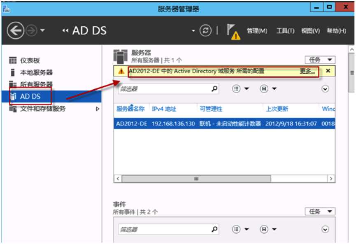This screenshot has width=356, height=244.
Task: Click search magnifier in events filter
Action: pyautogui.click(x=214, y=229)
